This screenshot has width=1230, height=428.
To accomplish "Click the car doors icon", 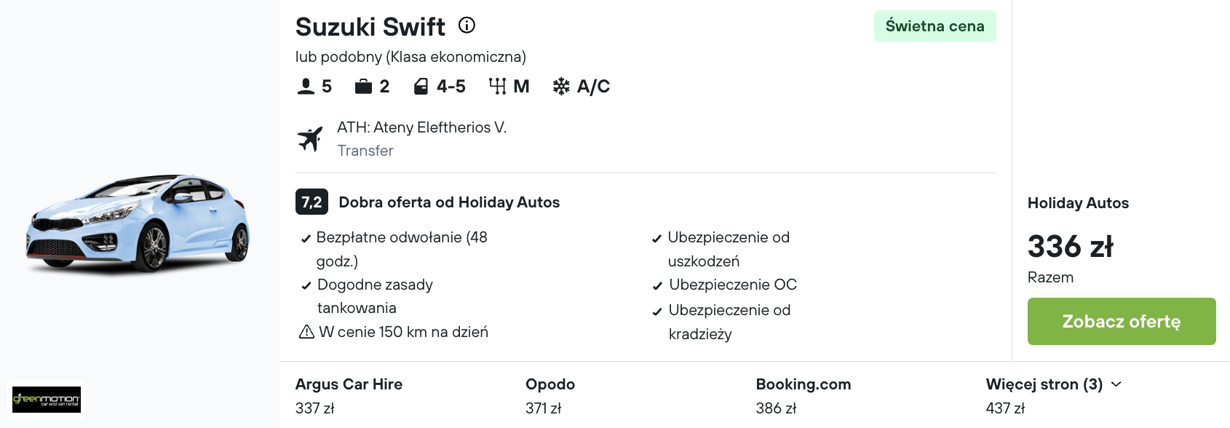I will pos(421,87).
